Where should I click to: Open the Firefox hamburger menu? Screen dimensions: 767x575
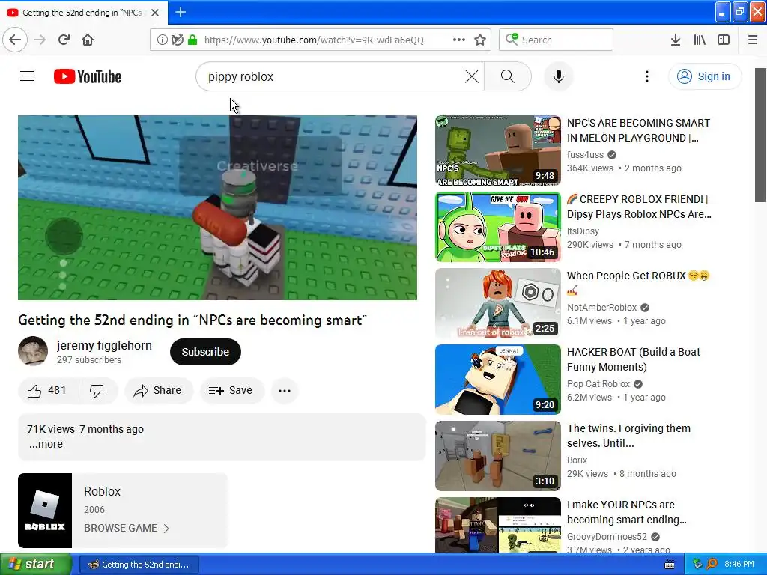pyautogui.click(x=753, y=40)
